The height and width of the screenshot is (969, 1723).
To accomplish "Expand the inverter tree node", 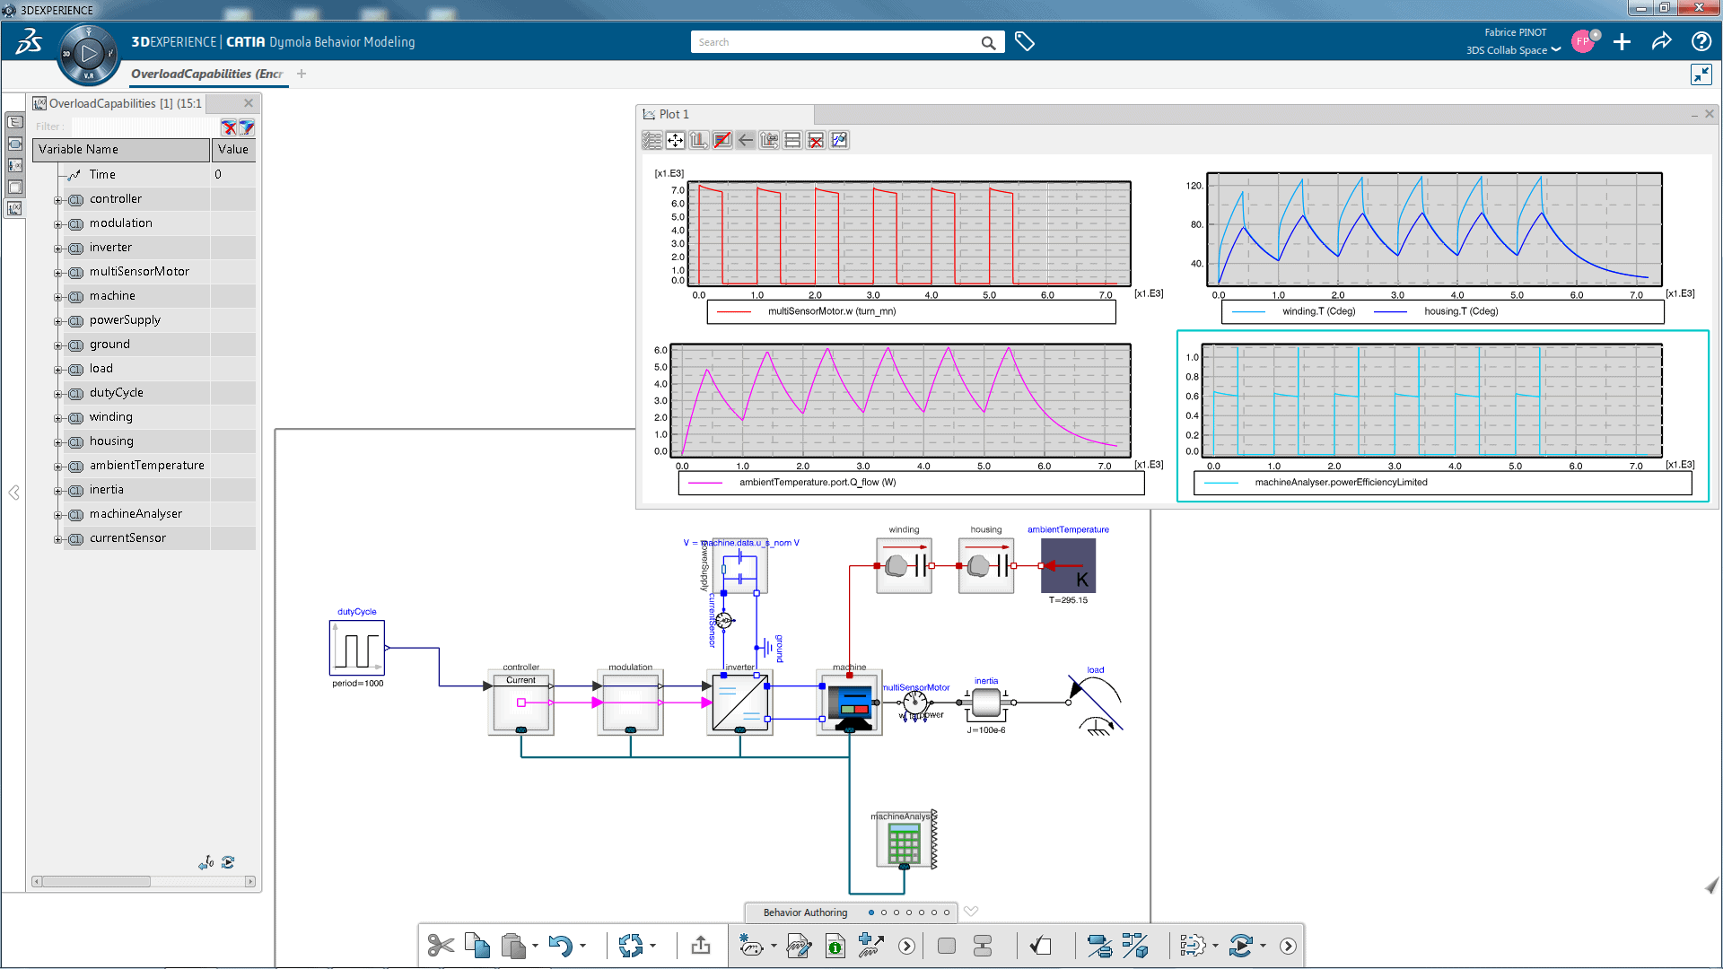I will [x=58, y=249].
